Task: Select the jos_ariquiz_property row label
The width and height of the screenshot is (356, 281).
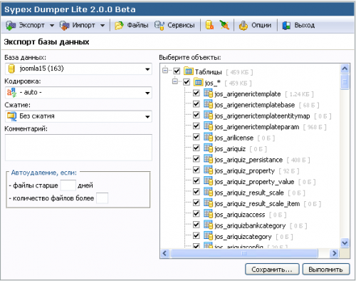Action: coord(244,170)
